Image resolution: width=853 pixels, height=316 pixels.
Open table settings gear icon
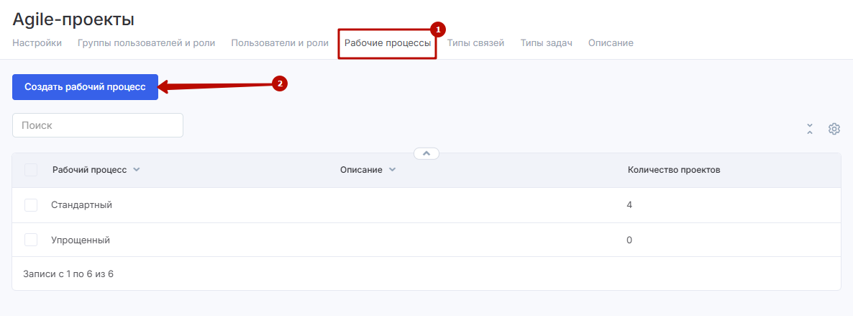834,129
